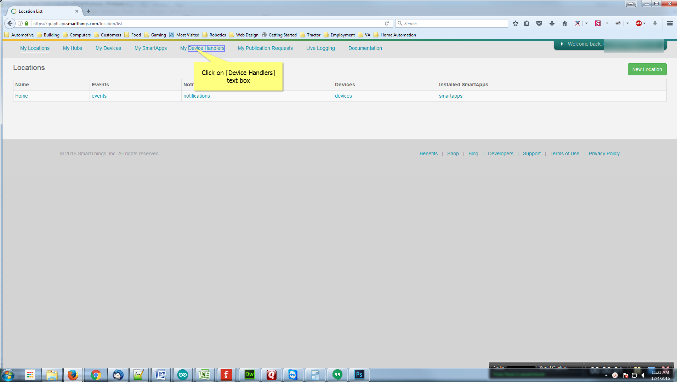Open the Firefox hamburger menu

click(670, 23)
